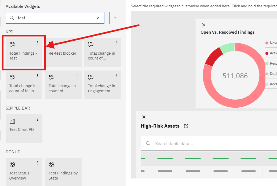Click inside the widget search field containing 'test'
This screenshot has width=277, height=186.
pos(55,18)
